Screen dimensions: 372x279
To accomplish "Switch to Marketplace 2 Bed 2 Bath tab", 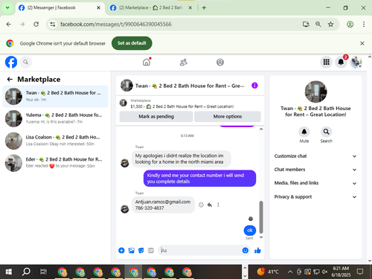I will click(151, 7).
